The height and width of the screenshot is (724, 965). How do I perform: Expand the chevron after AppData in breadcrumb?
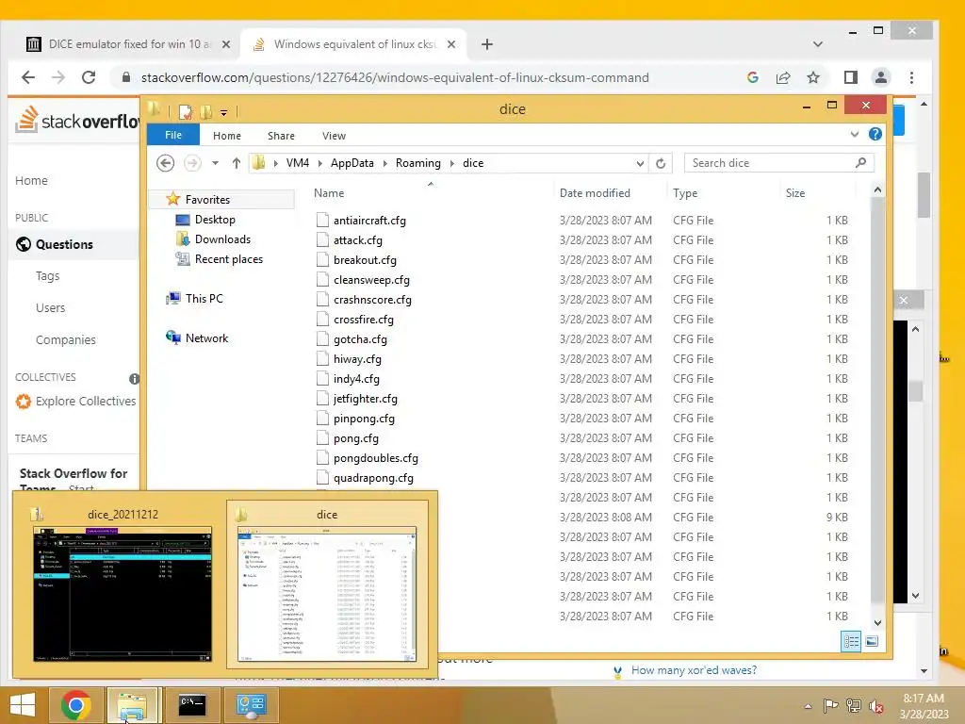point(385,163)
